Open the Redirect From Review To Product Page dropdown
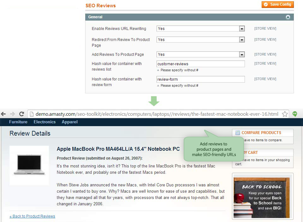The image size is (303, 222). [201, 39]
